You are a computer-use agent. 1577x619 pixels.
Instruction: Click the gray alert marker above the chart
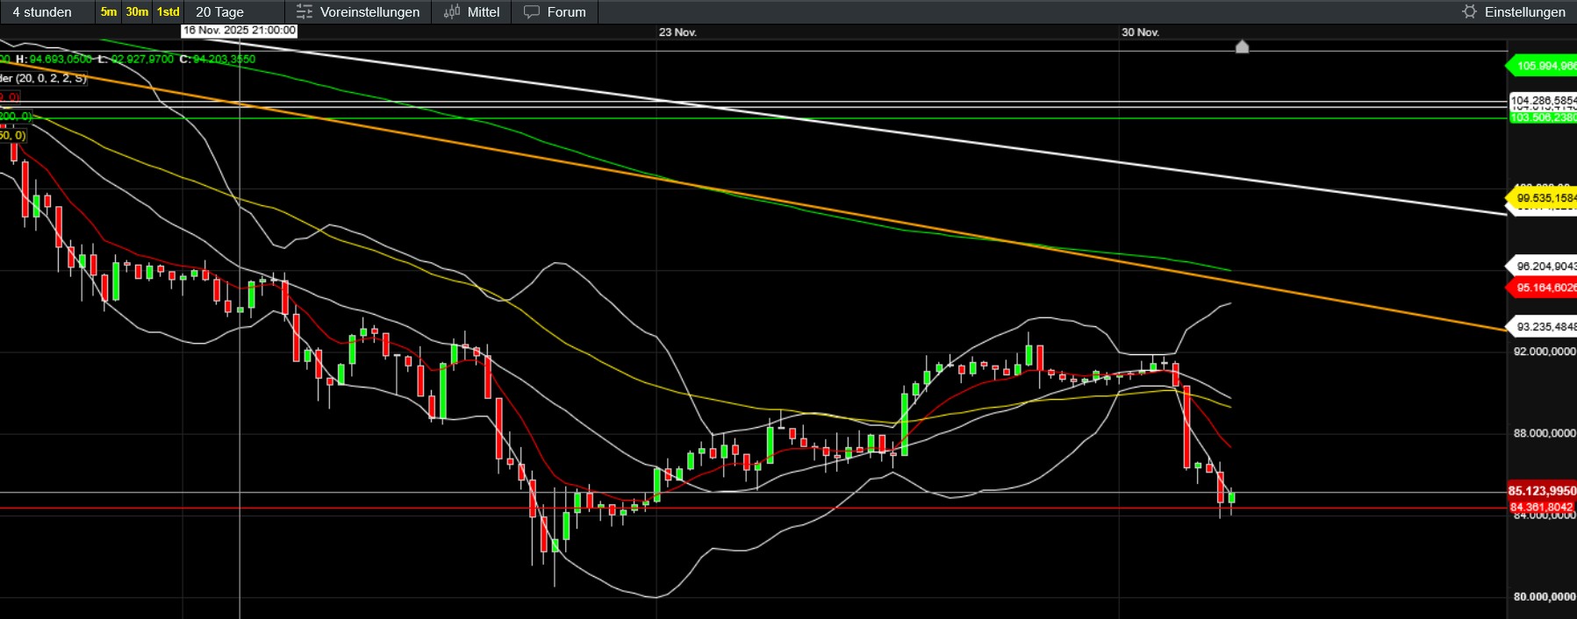1242,46
